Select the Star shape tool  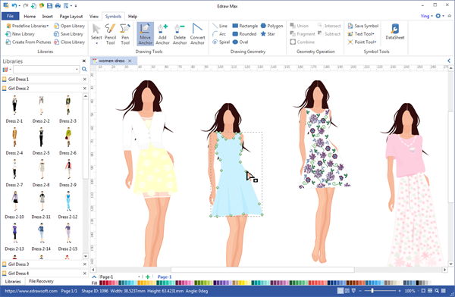coord(268,34)
